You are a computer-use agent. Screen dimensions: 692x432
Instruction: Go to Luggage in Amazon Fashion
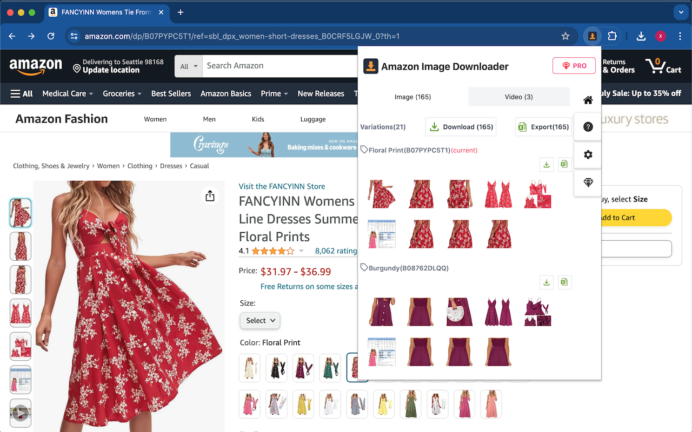coord(313,119)
